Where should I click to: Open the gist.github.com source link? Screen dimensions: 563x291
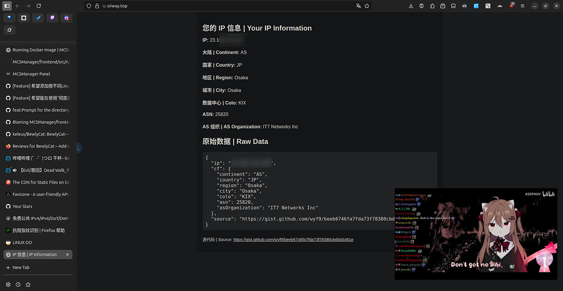[x=294, y=240]
